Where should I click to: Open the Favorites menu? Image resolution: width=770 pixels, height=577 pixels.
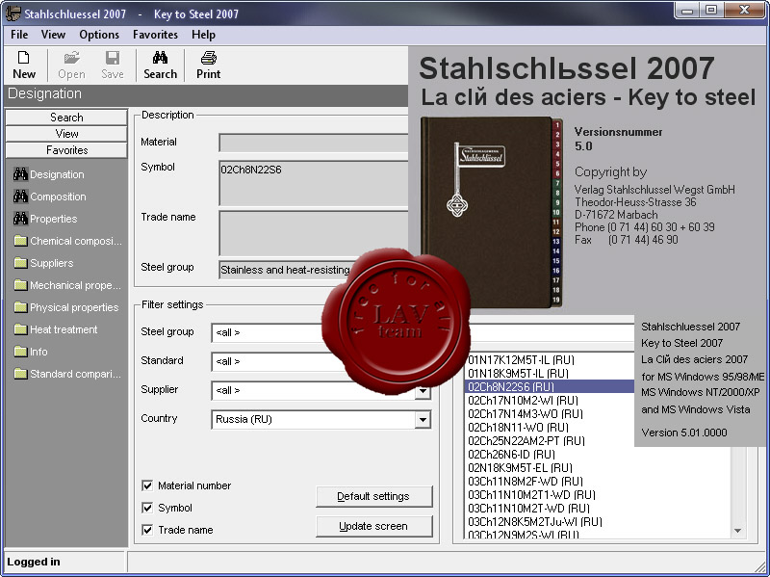[155, 35]
